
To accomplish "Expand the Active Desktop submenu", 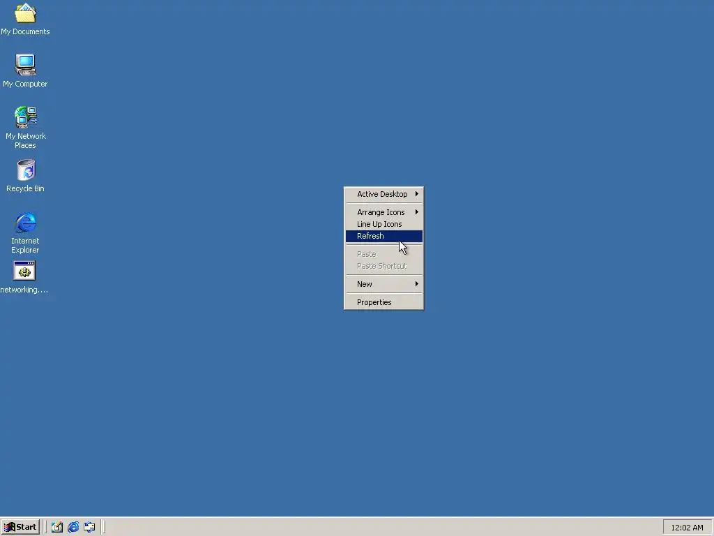I will tap(384, 194).
